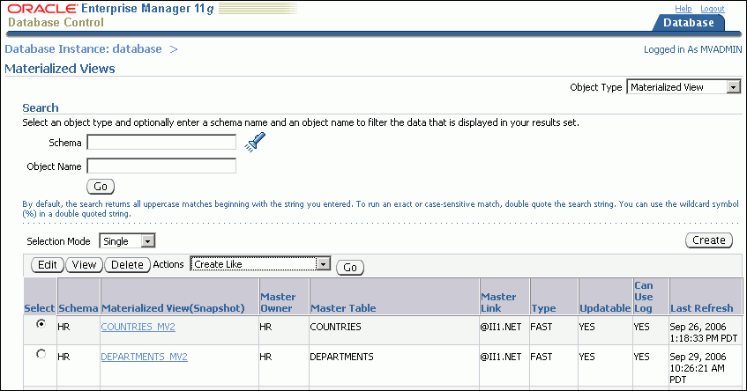Click the Create button
Image resolution: width=747 pixels, height=391 pixels.
pos(709,240)
